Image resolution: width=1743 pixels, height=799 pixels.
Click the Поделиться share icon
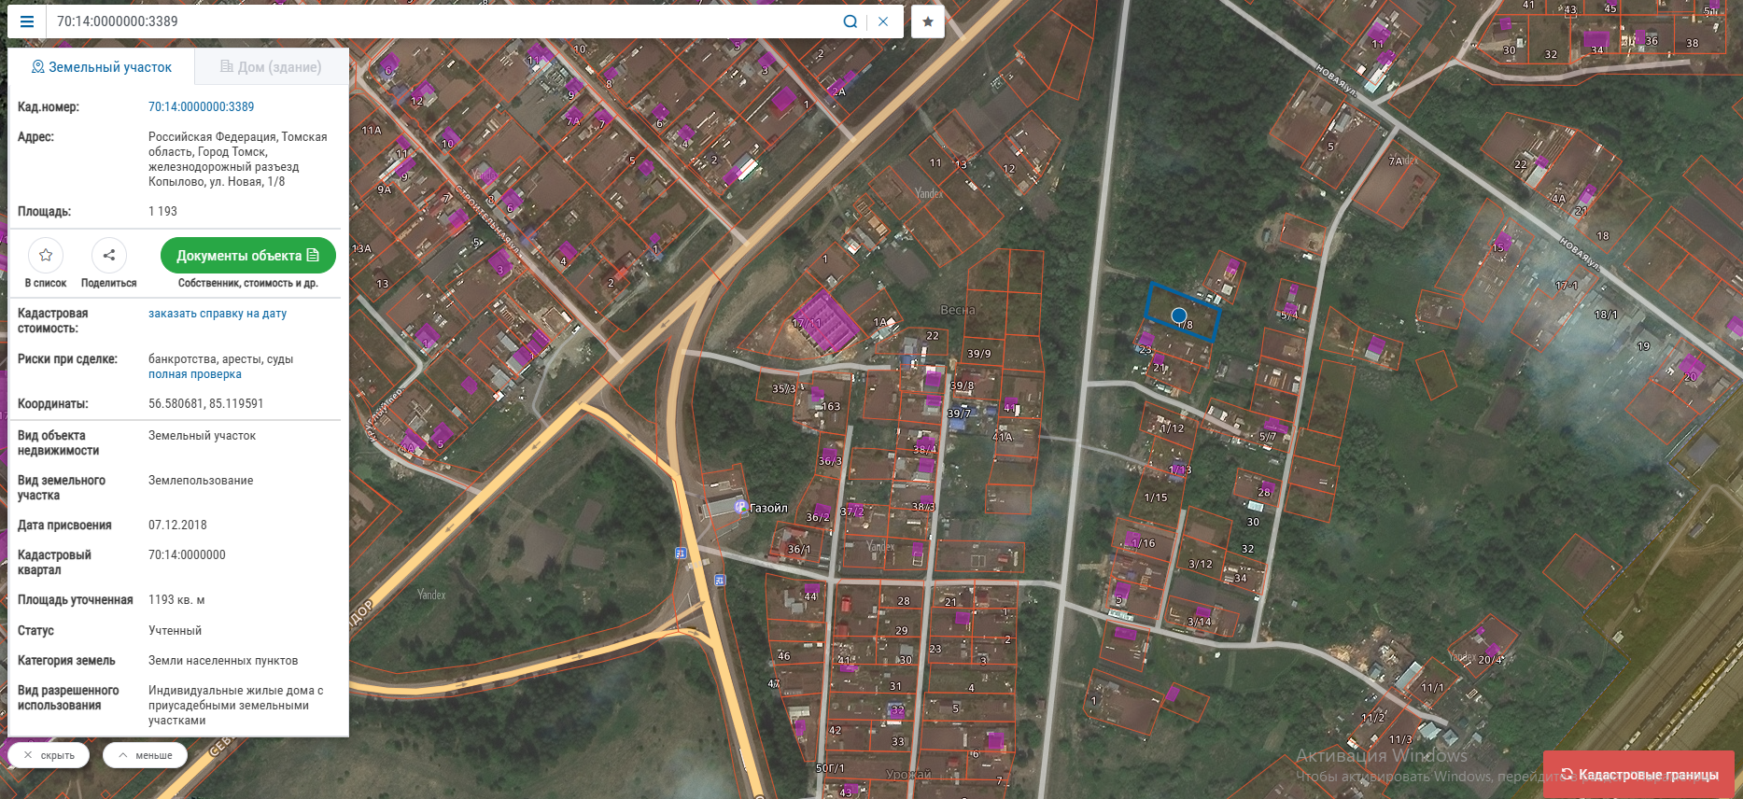tap(108, 255)
